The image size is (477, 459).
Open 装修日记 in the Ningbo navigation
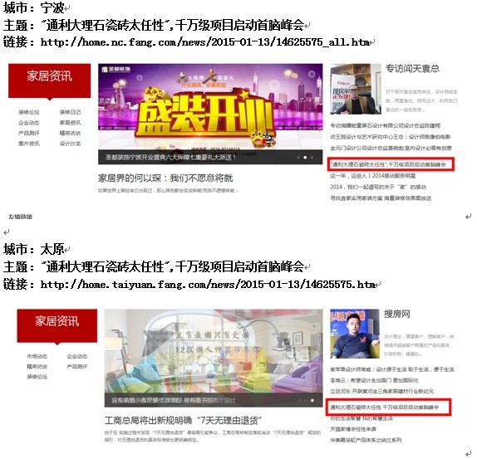[70, 112]
